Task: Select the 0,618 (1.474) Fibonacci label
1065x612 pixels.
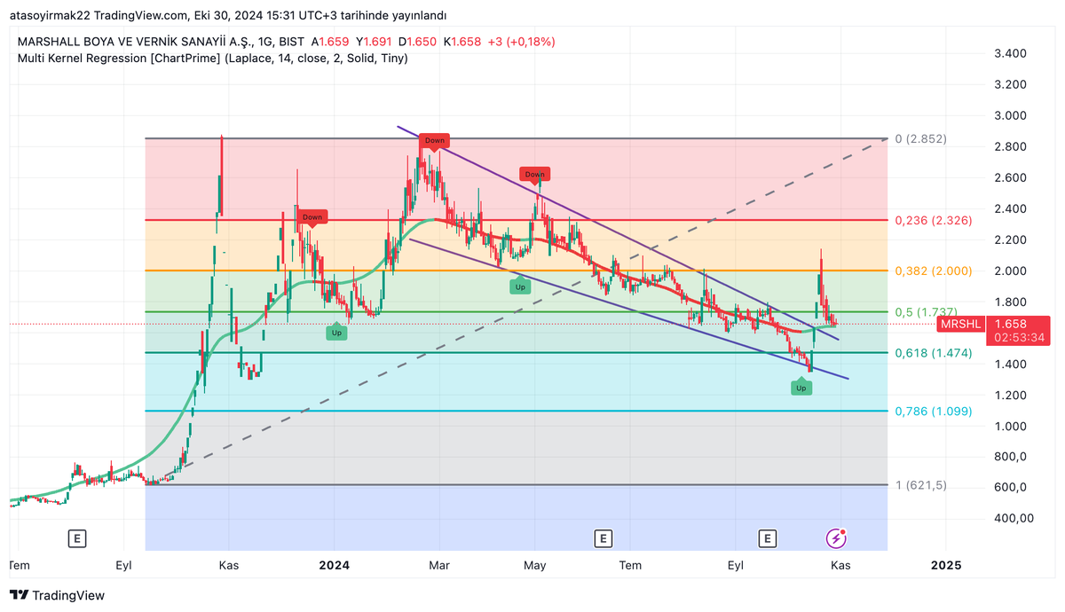Action: tap(933, 353)
